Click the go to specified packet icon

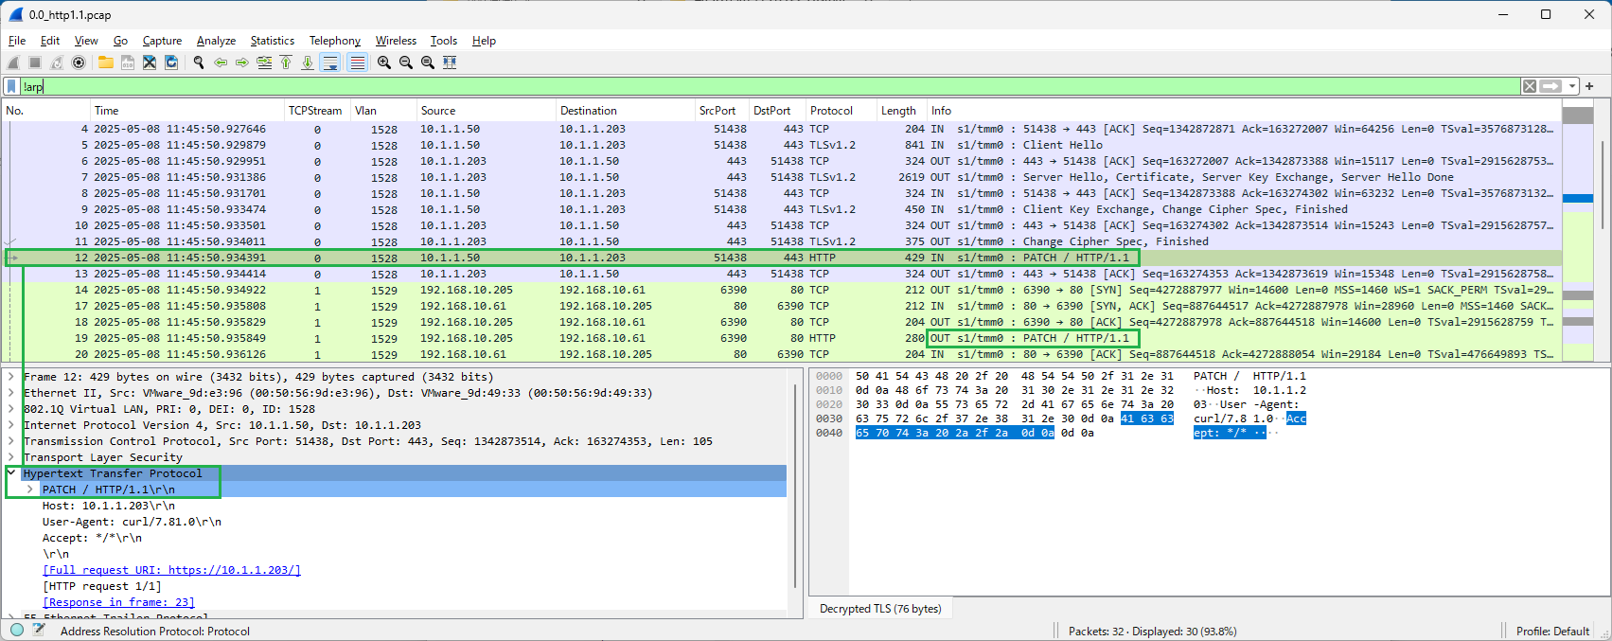pos(264,62)
